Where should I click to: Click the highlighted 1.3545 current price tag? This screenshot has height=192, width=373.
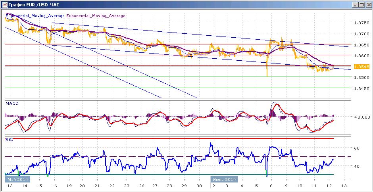point(361,67)
